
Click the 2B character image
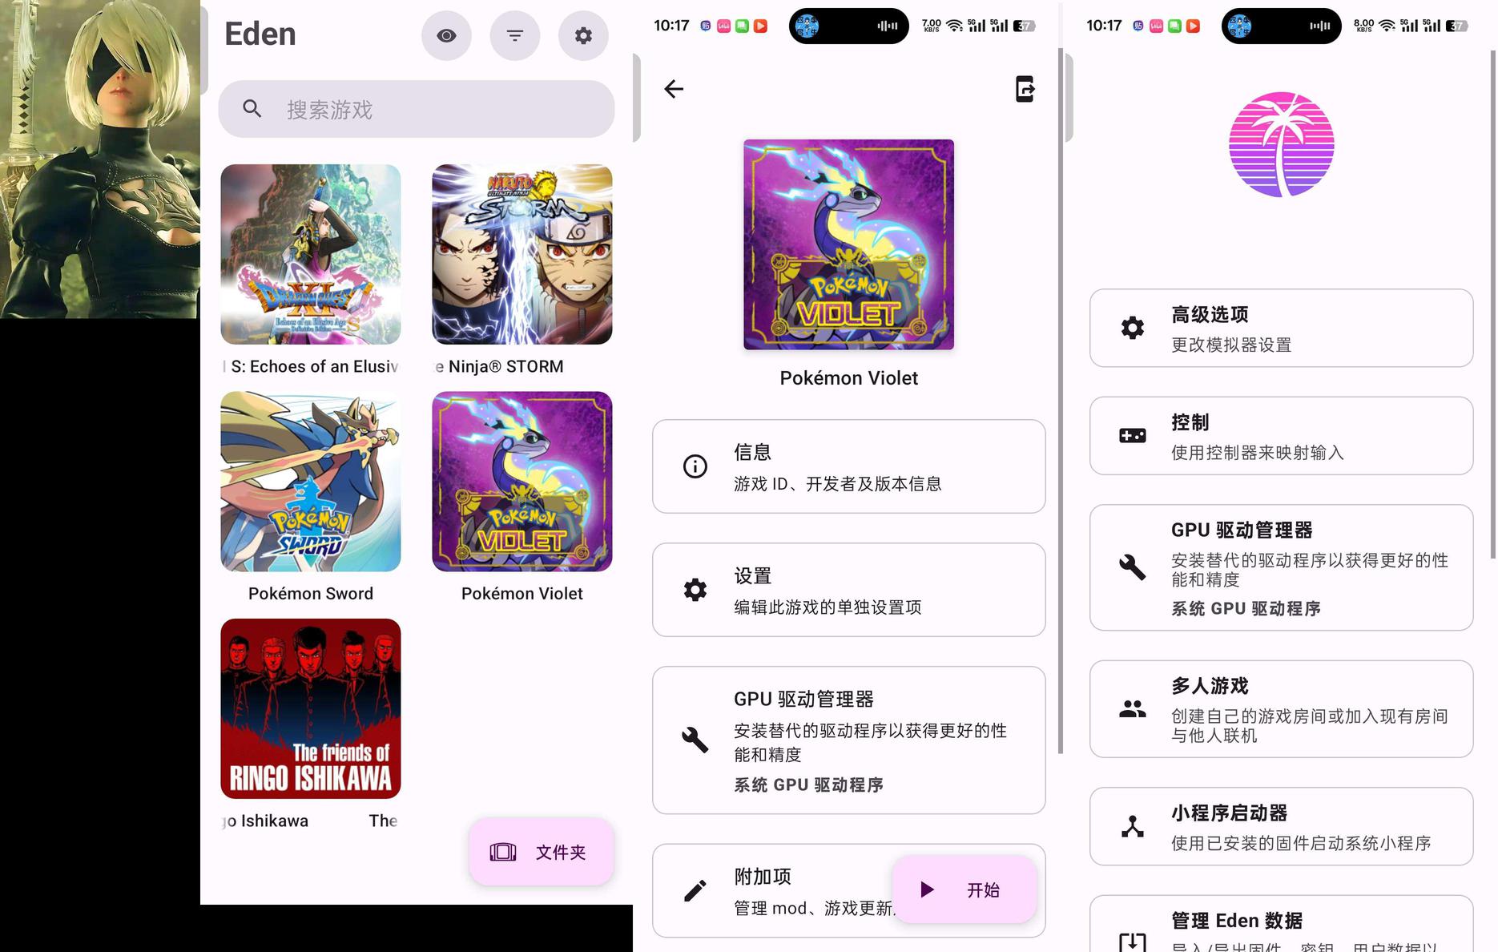pos(100,159)
